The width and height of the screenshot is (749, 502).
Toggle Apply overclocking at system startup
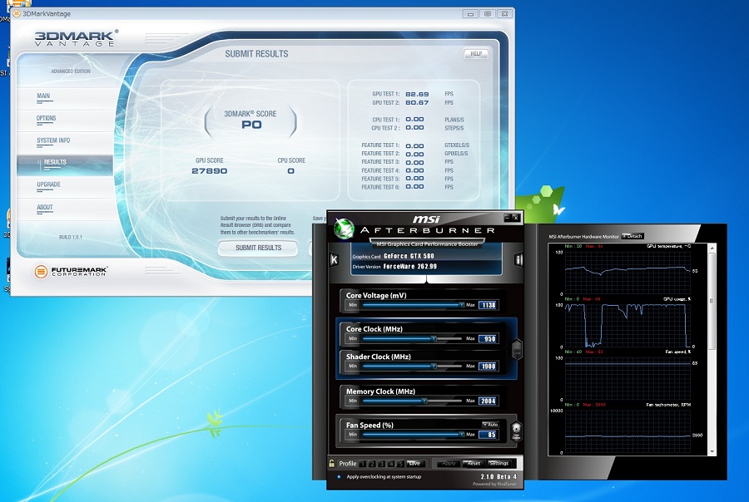pyautogui.click(x=340, y=477)
